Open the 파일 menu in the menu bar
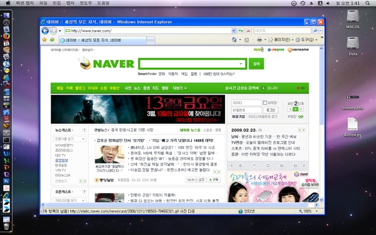 tap(43, 3)
